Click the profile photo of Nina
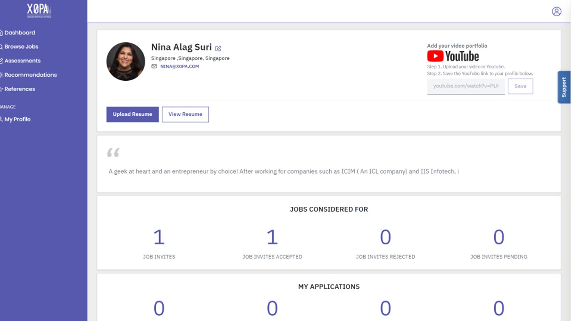 pyautogui.click(x=126, y=62)
